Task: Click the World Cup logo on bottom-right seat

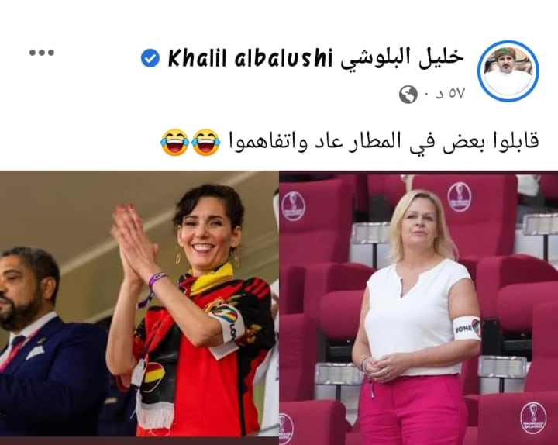Action: [x=533, y=417]
